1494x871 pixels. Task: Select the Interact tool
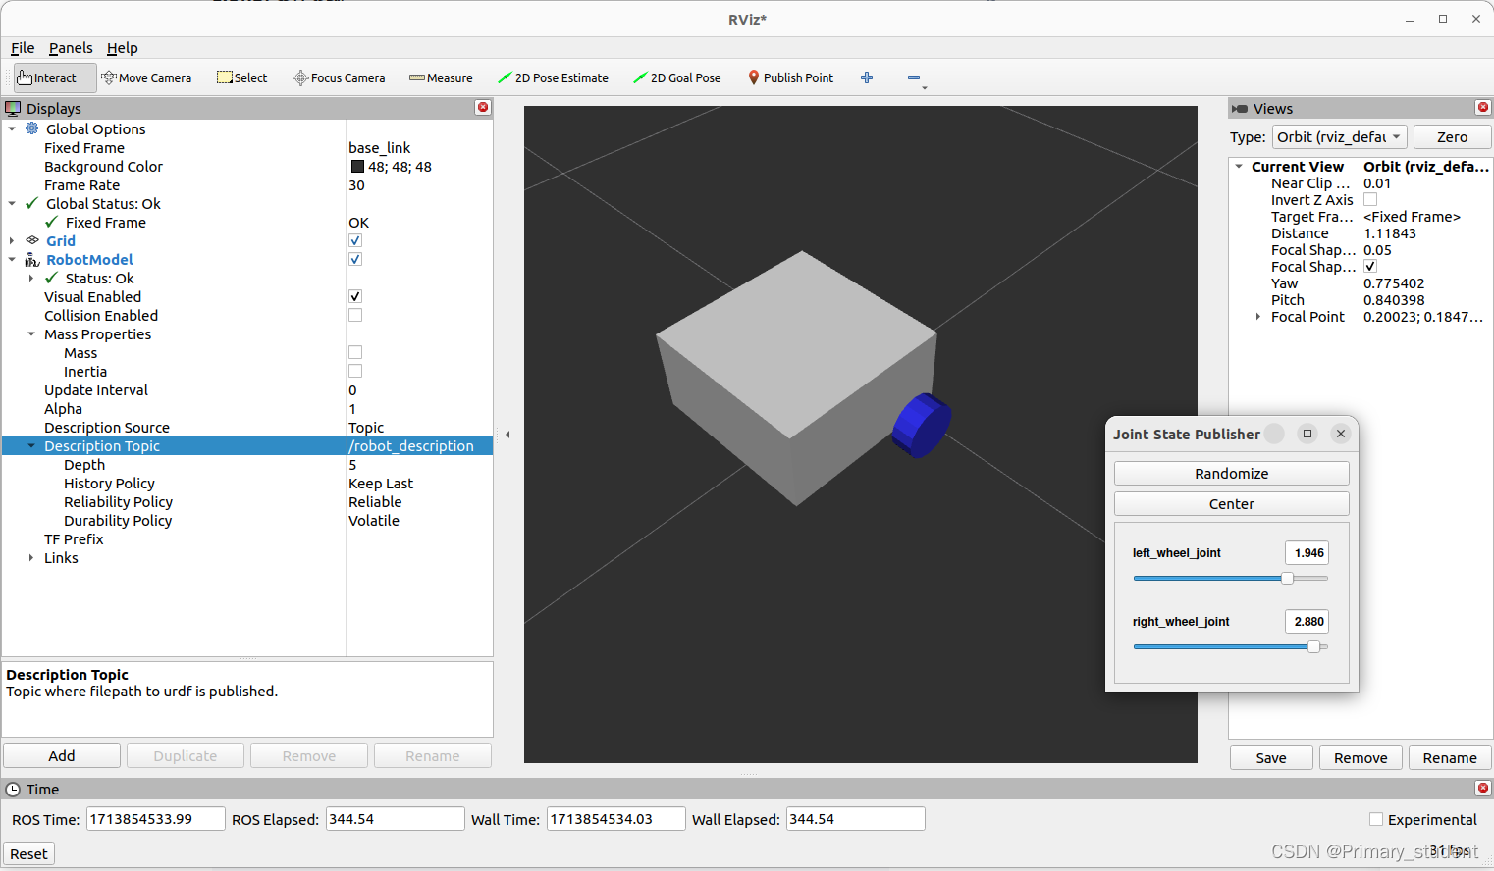click(55, 78)
